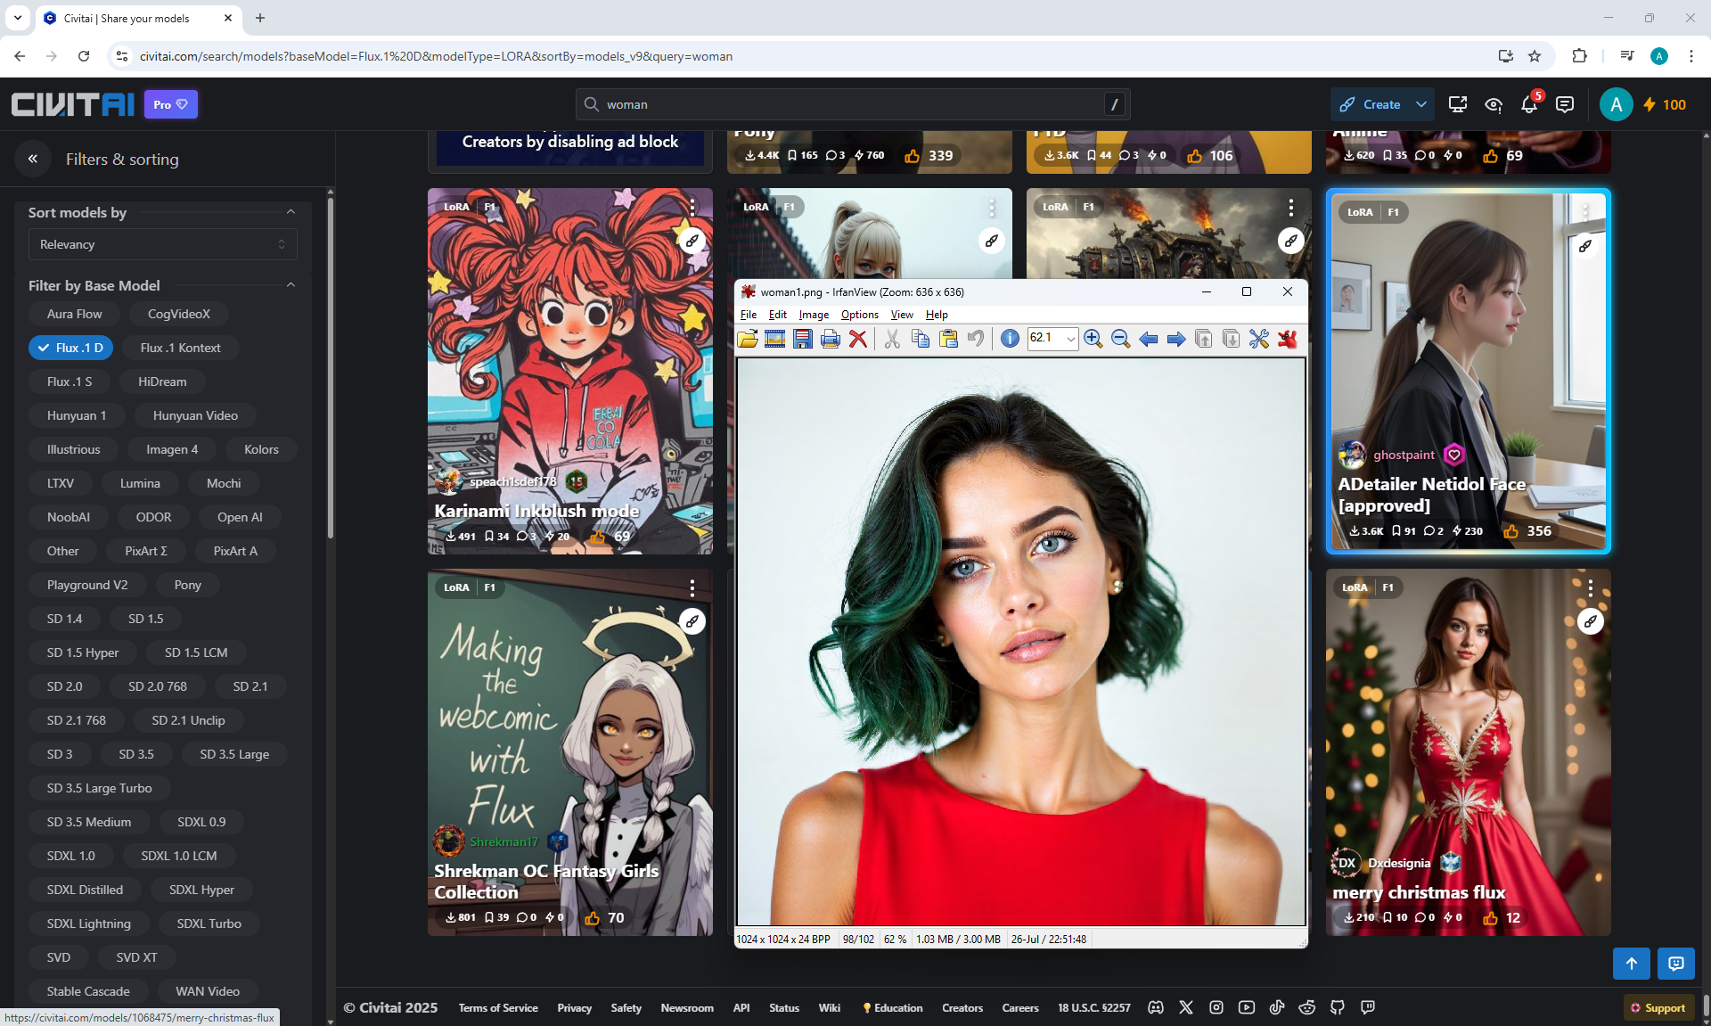
Task: Enable the Pony base model filter chip
Action: click(187, 585)
